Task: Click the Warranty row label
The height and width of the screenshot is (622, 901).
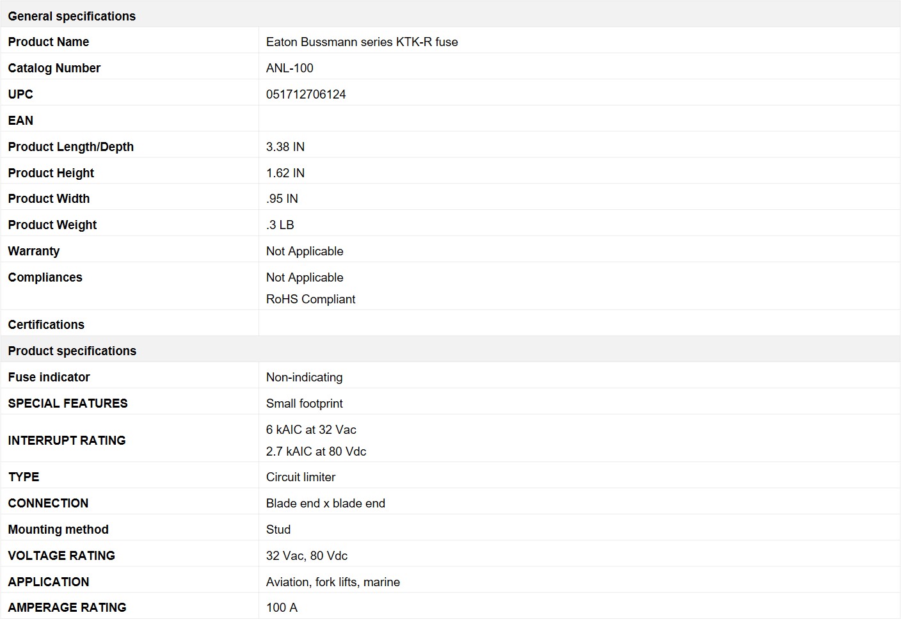Action: click(x=34, y=251)
